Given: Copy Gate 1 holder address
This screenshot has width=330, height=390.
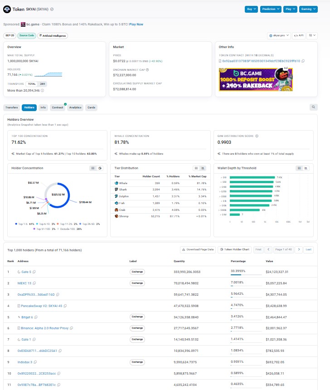Looking at the screenshot, I should (x=34, y=340).
